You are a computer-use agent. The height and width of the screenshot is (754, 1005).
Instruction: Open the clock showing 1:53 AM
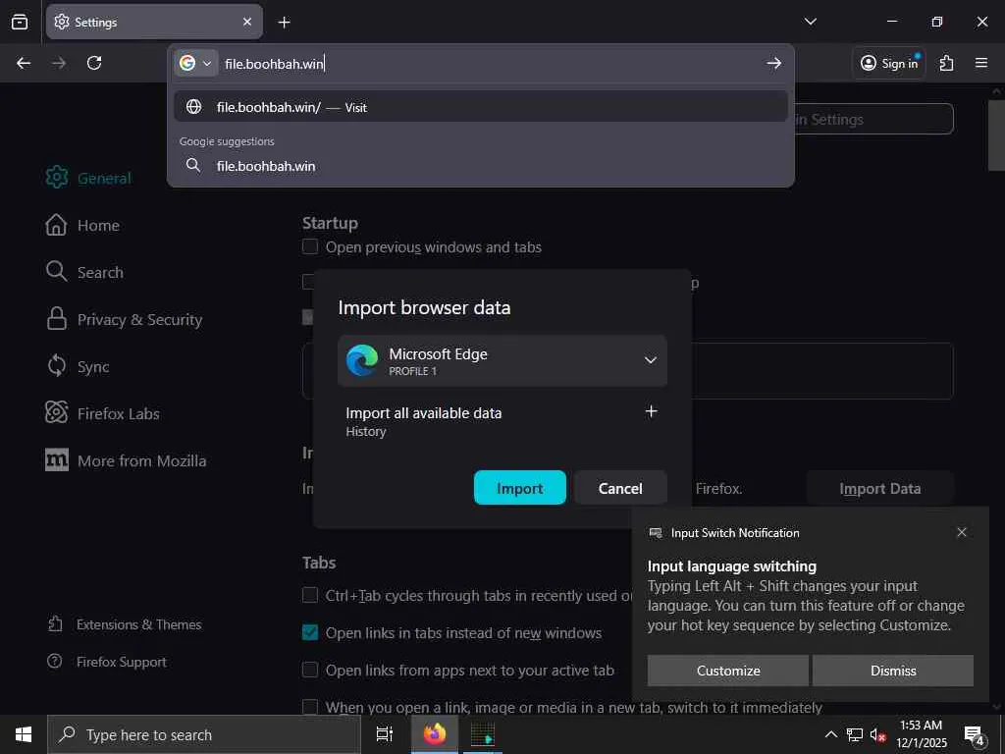coord(921,734)
